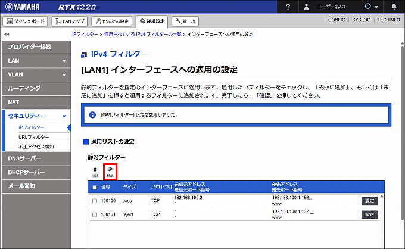Open the SYSLOG link

361,20
